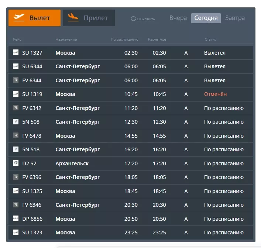Screen dimensions: 261x248
Task: Click scheduled time 14:55 for FV 6478
Action: (x=131, y=136)
